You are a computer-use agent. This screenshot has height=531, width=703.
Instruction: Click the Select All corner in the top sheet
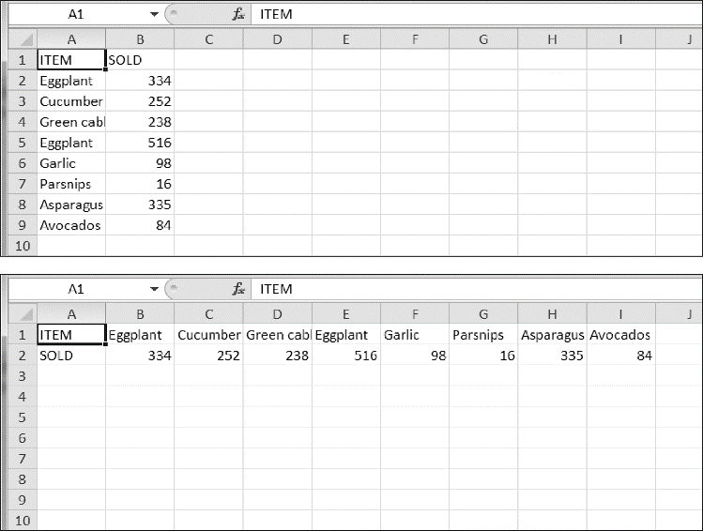[x=23, y=39]
